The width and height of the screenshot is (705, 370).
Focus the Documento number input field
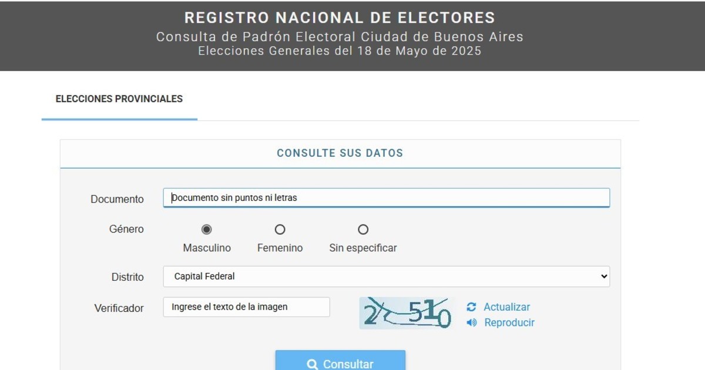tap(386, 198)
